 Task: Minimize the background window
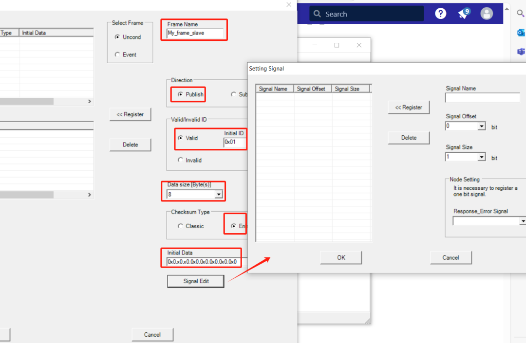315,45
